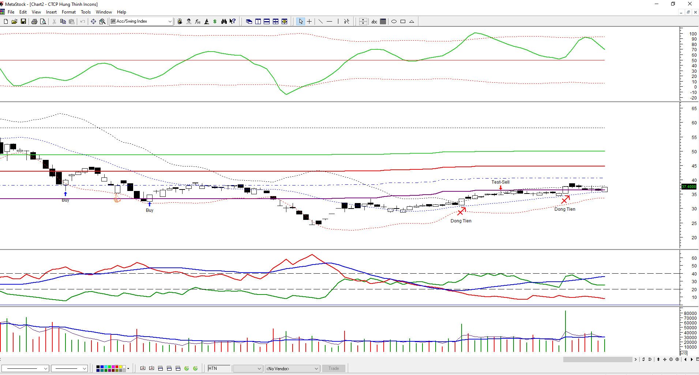Open the Window menu
Screen dimensions: 699x375
(x=104, y=12)
